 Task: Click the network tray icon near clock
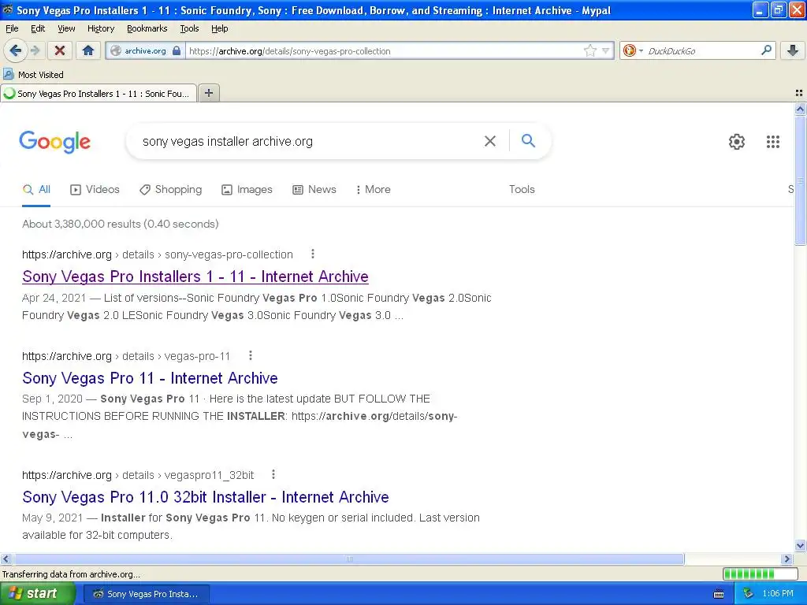coord(748,594)
